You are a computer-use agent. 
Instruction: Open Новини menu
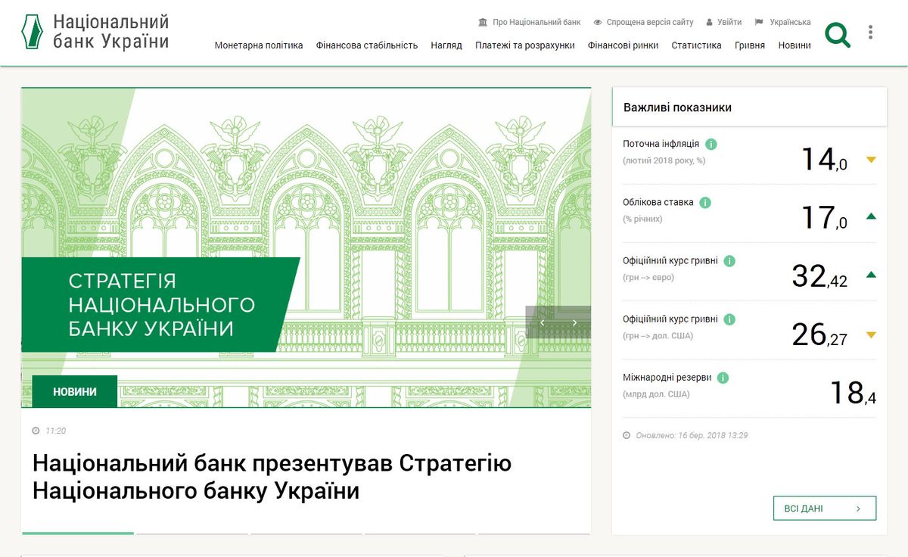pos(794,45)
